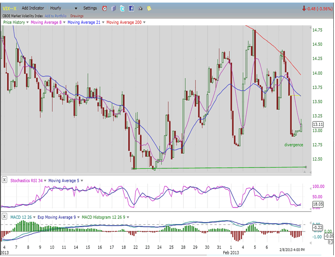Click the VIX--X ticker symbol
Image resolution: width=335 pixels, height=257 pixels.
(x=9, y=8)
